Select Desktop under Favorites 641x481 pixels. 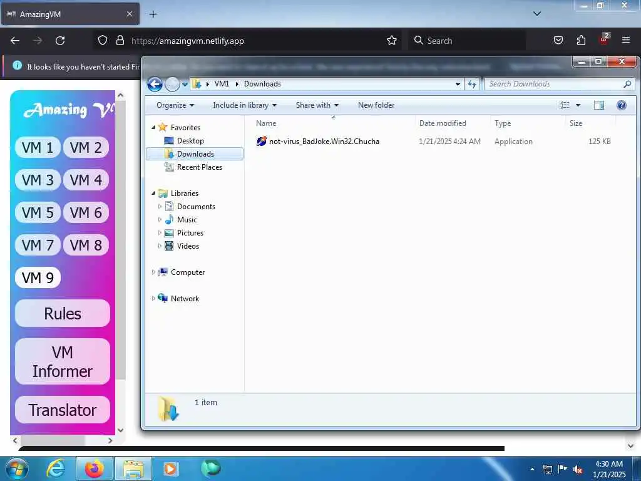coord(190,141)
